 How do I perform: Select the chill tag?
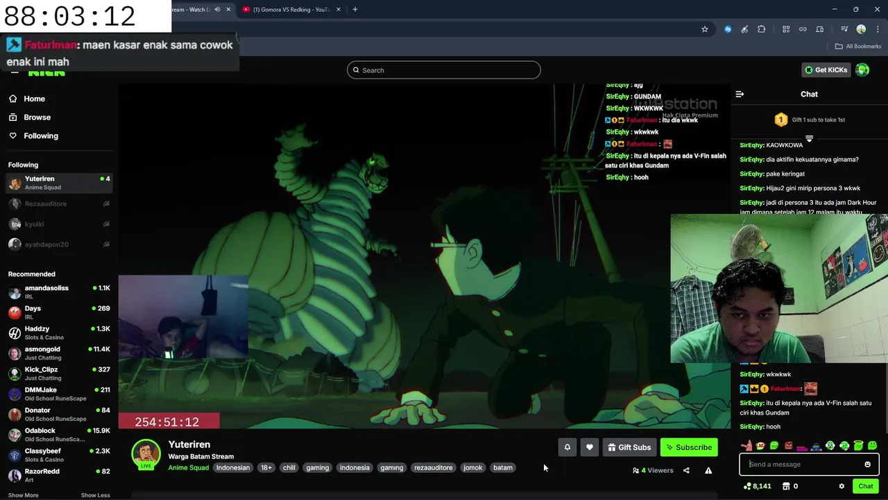click(x=289, y=467)
